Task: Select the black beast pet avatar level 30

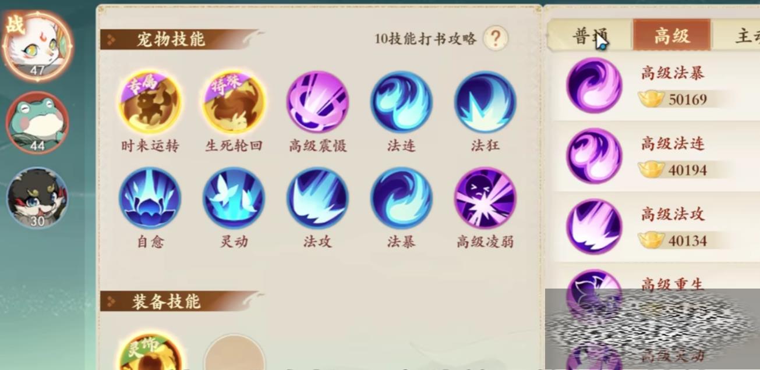Action: coord(37,198)
